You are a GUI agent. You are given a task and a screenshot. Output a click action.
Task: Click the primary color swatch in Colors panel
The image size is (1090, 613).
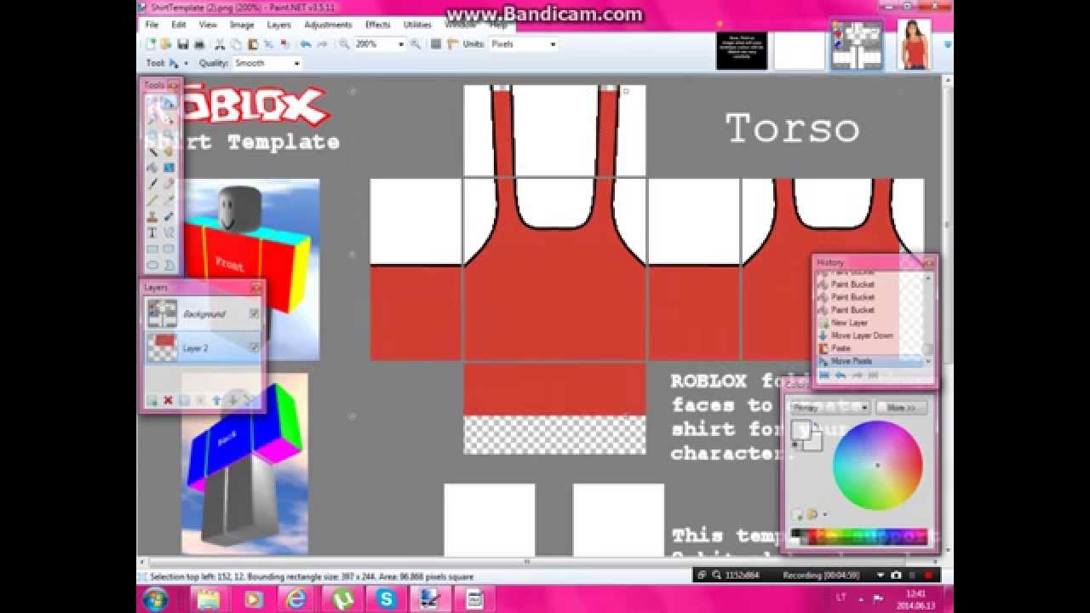(x=800, y=430)
